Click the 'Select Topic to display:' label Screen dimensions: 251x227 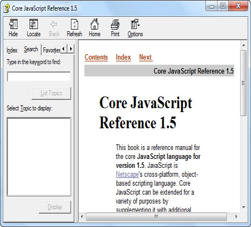pos(30,108)
